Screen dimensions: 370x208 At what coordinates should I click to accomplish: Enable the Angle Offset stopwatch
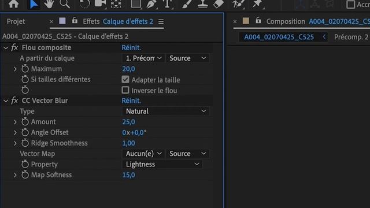pyautogui.click(x=25, y=132)
